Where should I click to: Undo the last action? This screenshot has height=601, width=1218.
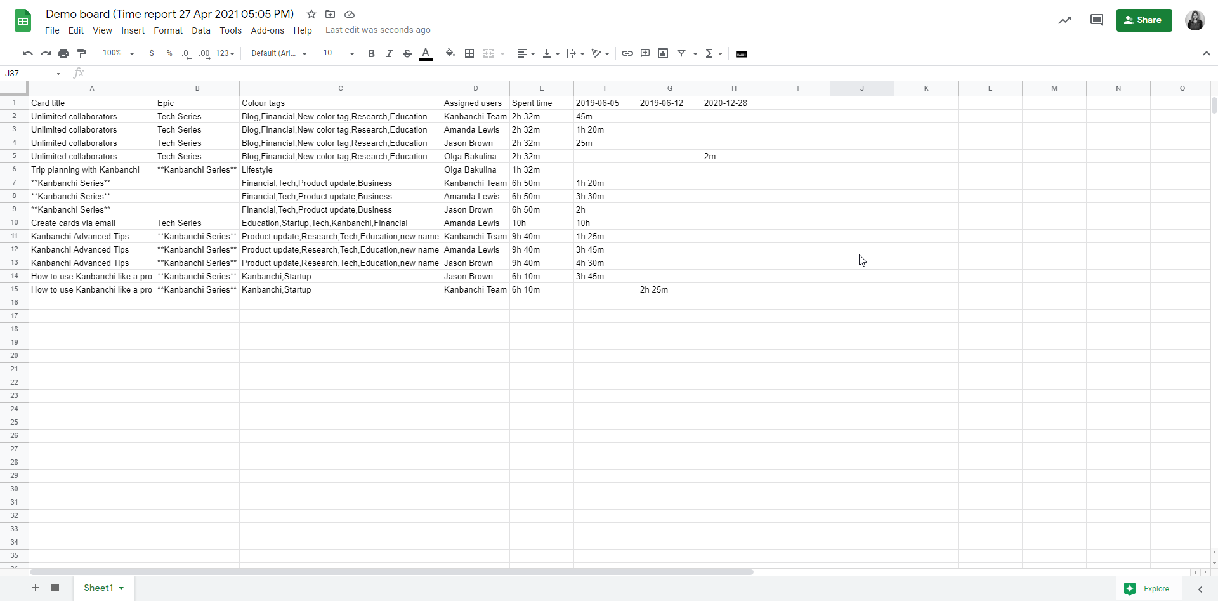tap(27, 53)
